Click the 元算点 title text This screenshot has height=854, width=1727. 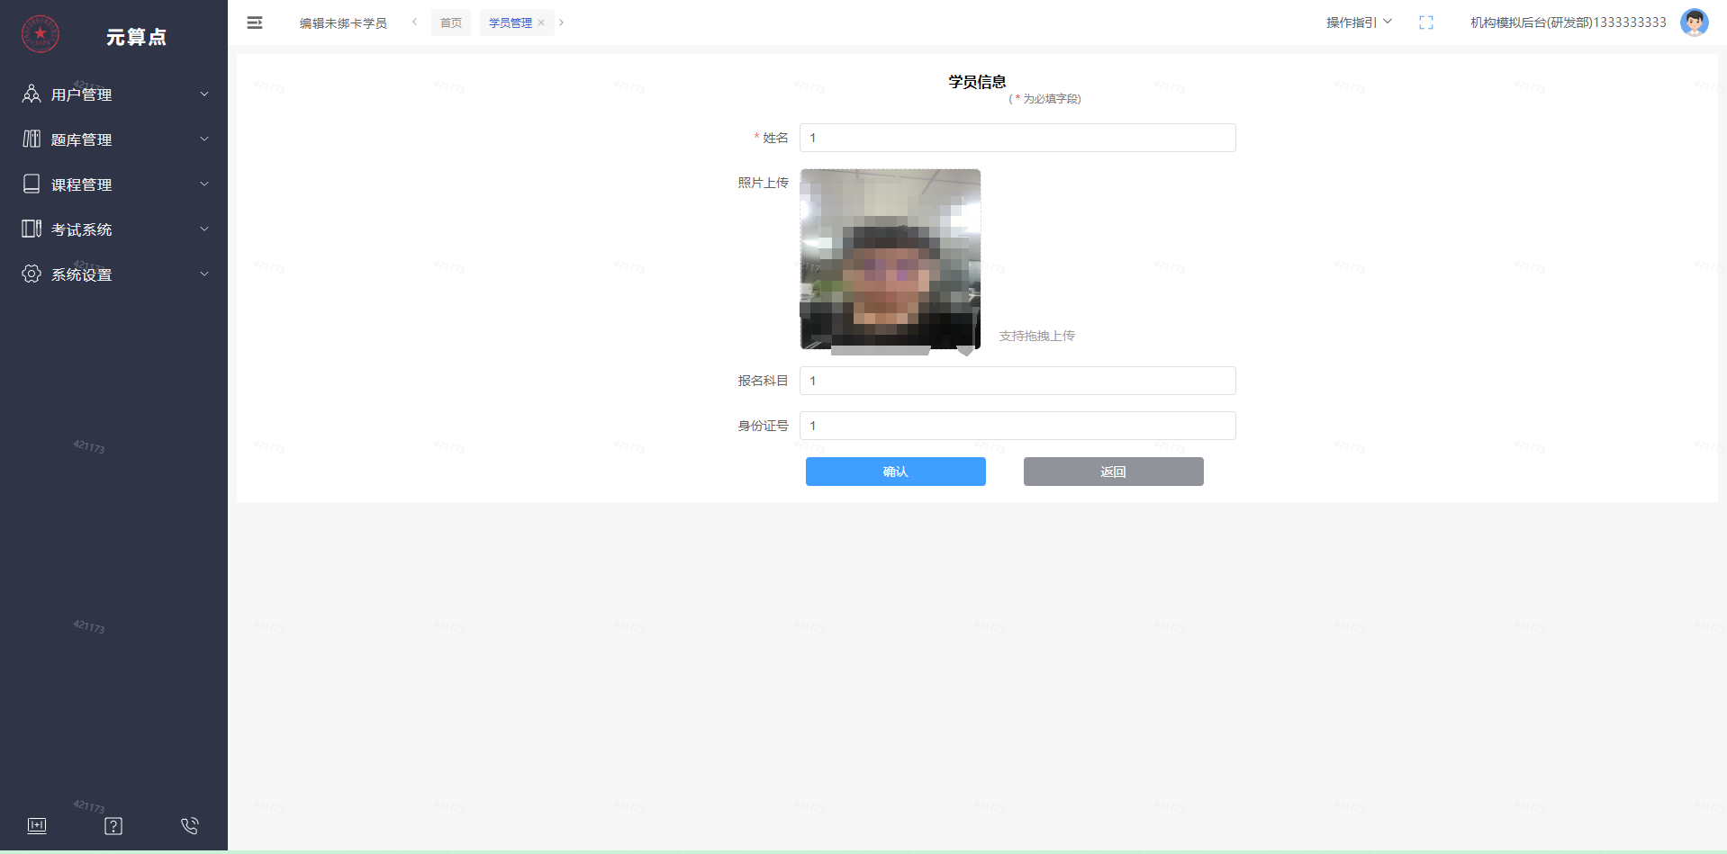[136, 37]
